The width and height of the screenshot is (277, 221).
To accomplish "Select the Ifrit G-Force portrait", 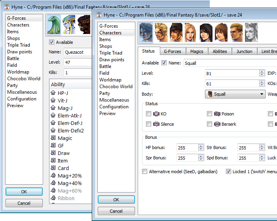I will [x=83, y=25].
